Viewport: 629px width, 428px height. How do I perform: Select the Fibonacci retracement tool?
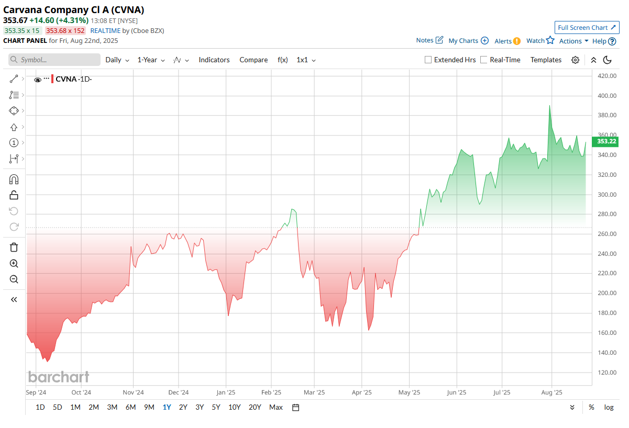14,95
